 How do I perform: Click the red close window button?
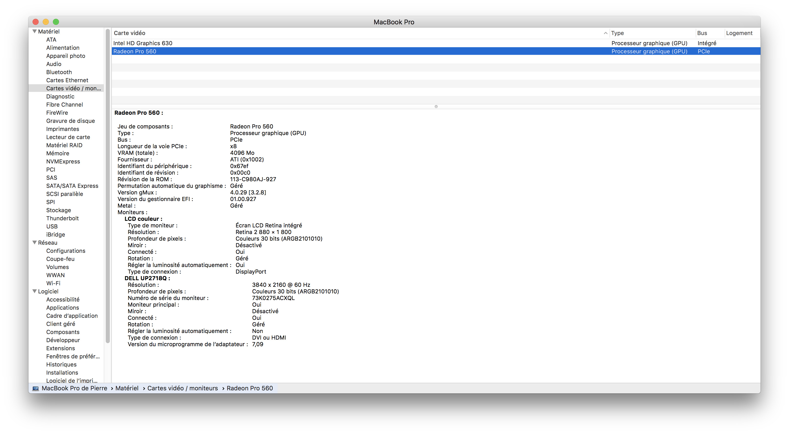(36, 22)
